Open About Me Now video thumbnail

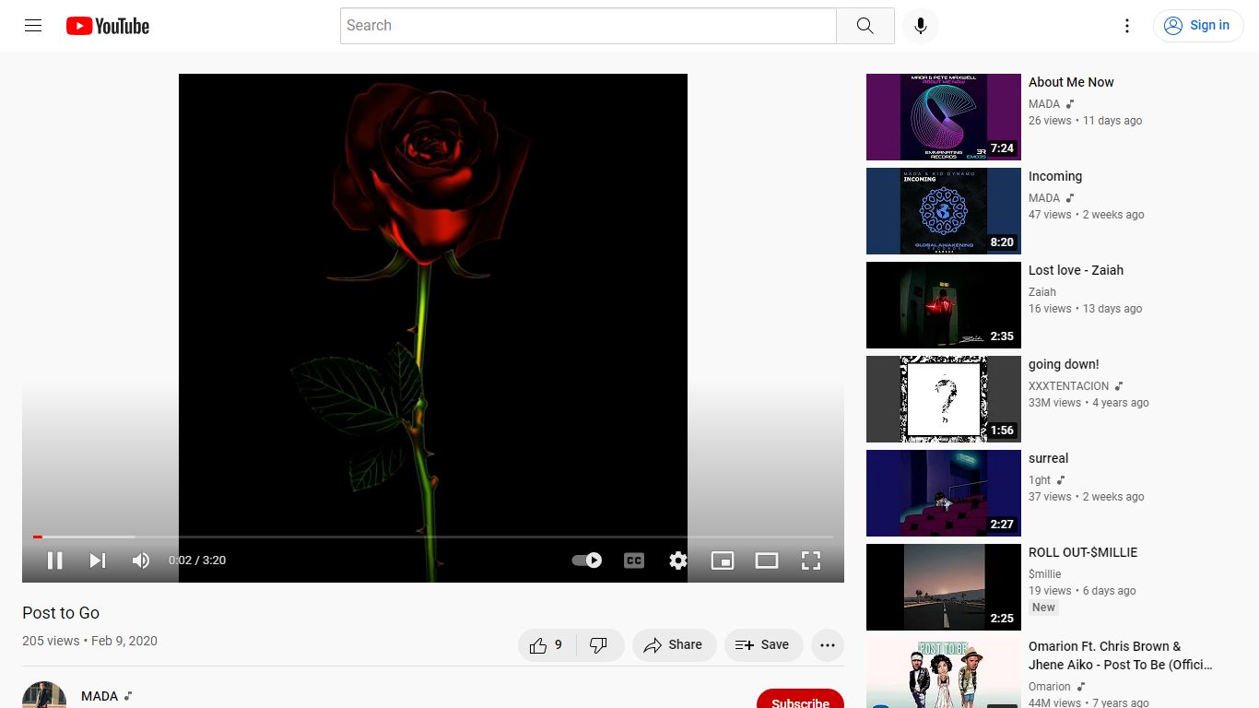(x=944, y=117)
